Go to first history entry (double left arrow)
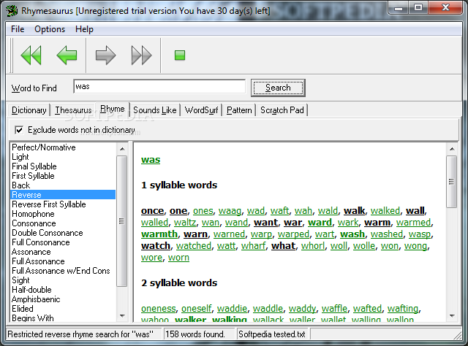 31,55
